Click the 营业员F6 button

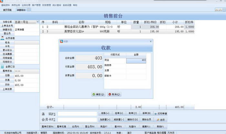(90, 127)
